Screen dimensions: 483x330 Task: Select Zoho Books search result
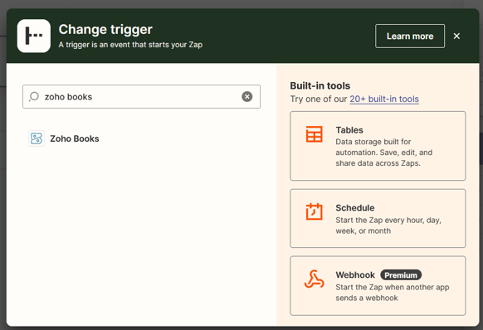[64, 138]
